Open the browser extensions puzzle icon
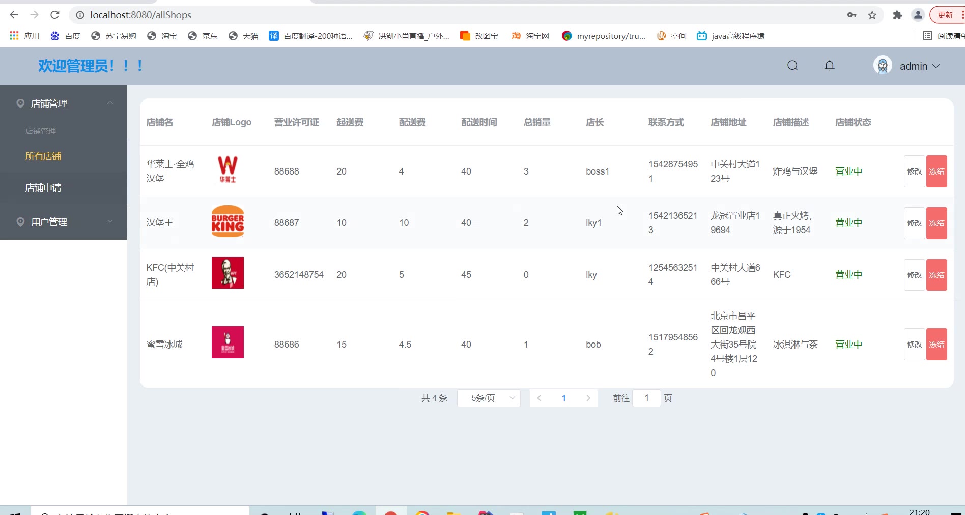 coord(897,15)
